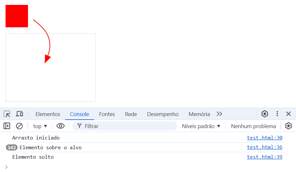
Task: Click the red draggable square
Action: (17, 16)
